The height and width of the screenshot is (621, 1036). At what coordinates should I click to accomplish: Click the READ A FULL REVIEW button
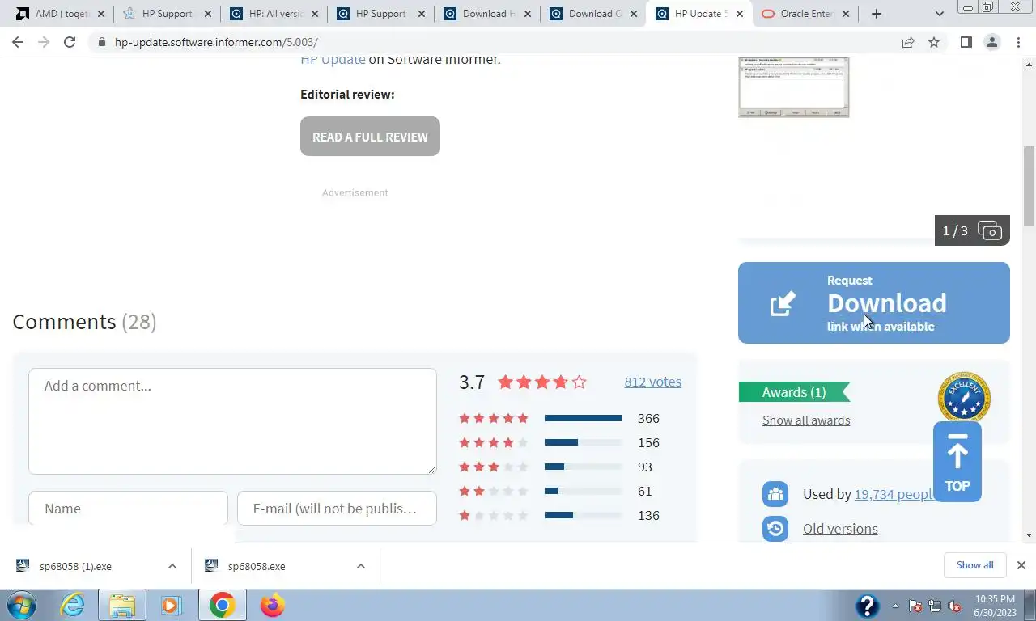[370, 137]
